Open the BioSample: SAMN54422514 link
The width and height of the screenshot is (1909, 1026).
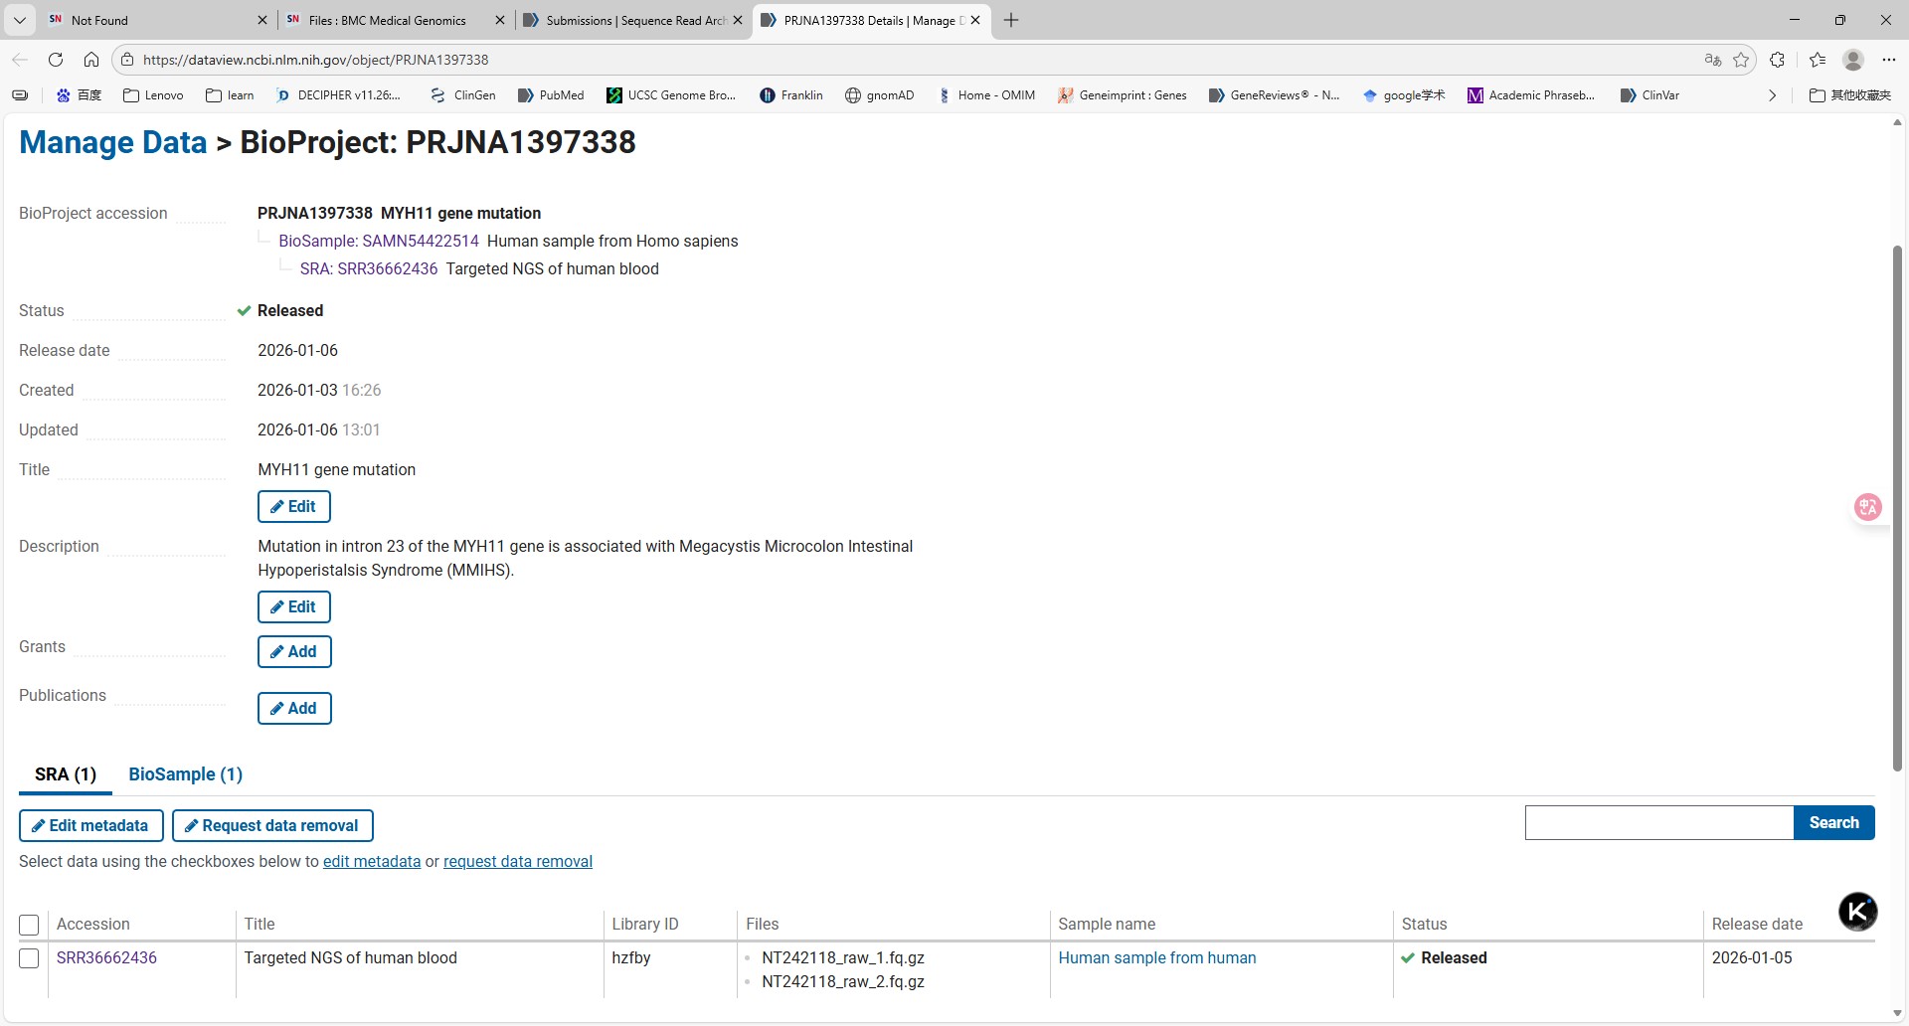[378, 242]
